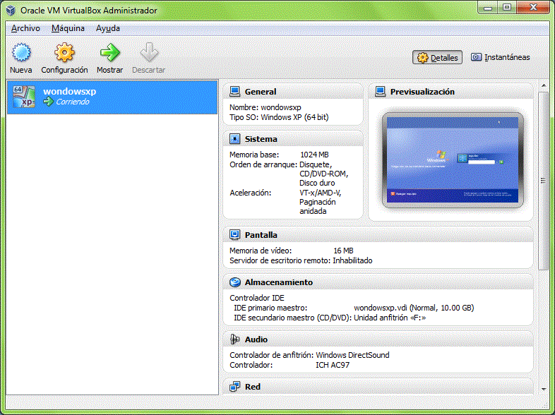Click the Nueva blue starburst icon

coord(21,53)
